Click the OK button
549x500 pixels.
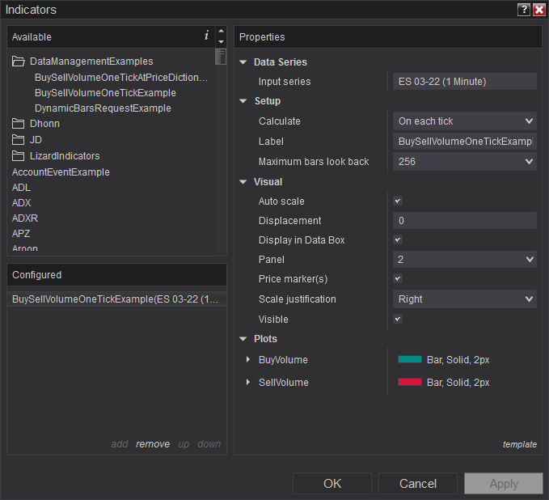tap(332, 484)
